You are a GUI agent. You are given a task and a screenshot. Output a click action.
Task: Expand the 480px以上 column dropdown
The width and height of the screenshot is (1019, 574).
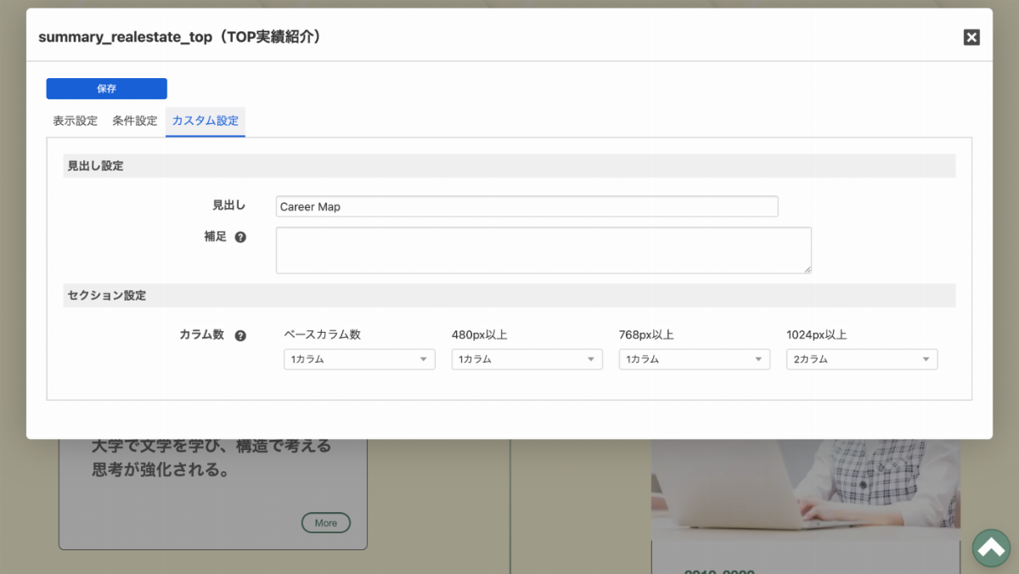tap(526, 359)
